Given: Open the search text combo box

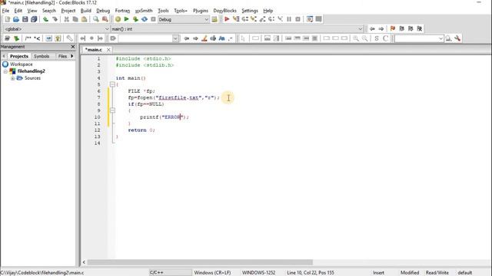Looking at the screenshot, I should [x=148, y=38].
